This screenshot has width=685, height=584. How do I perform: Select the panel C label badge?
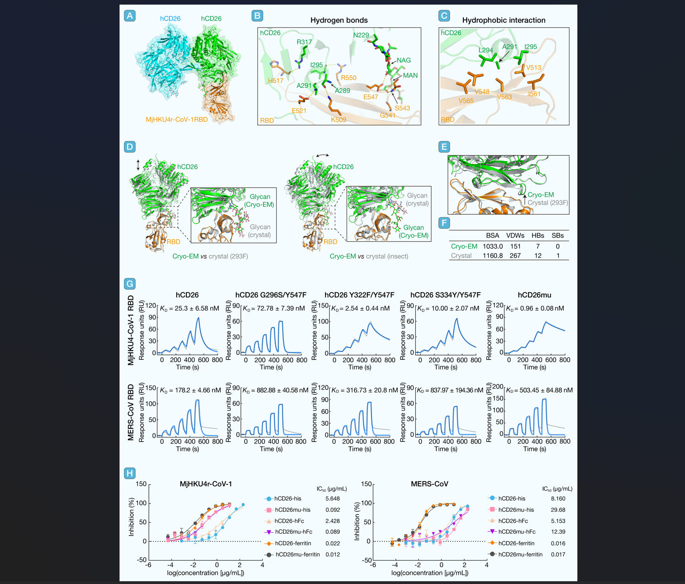444,16
